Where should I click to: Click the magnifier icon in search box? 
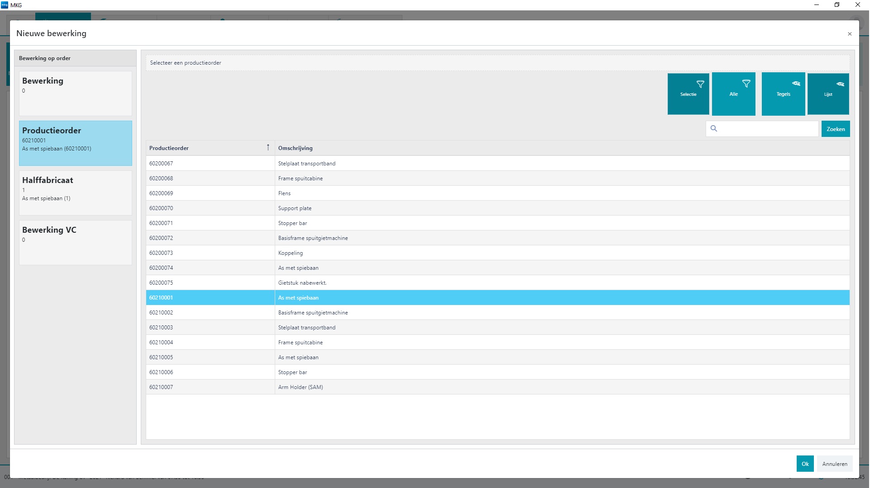714,129
